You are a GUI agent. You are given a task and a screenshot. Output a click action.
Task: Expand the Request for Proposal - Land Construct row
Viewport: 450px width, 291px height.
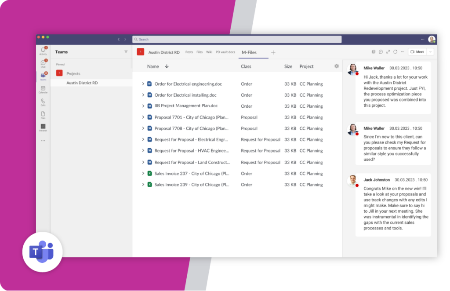pyautogui.click(x=143, y=162)
